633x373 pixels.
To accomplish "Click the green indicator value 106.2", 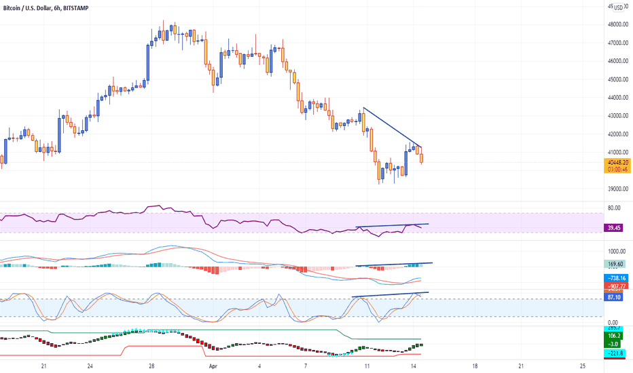I will click(x=613, y=336).
